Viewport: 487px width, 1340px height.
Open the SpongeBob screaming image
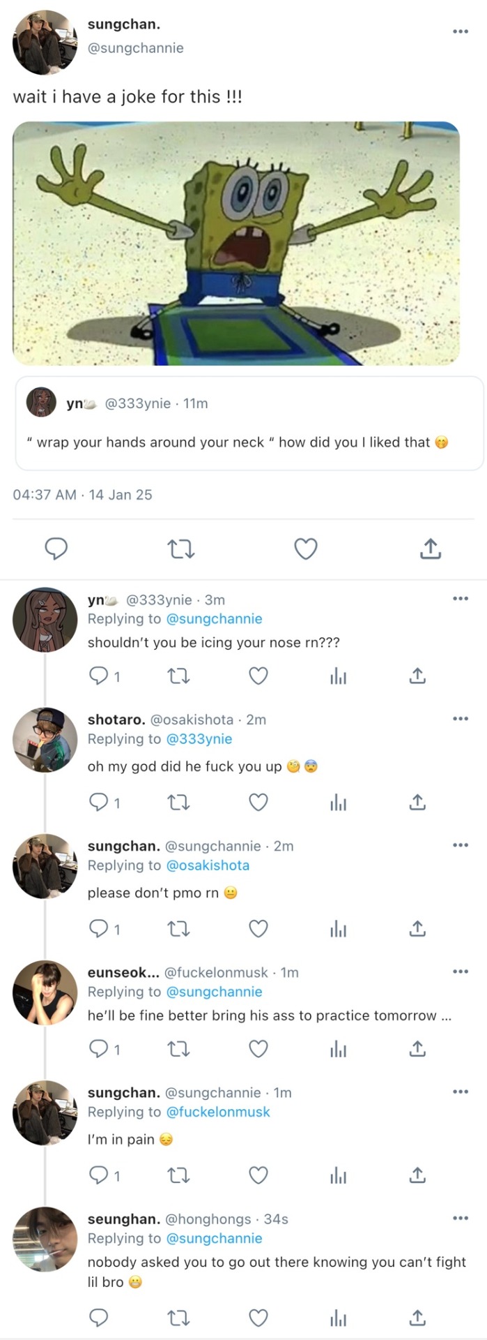236,244
